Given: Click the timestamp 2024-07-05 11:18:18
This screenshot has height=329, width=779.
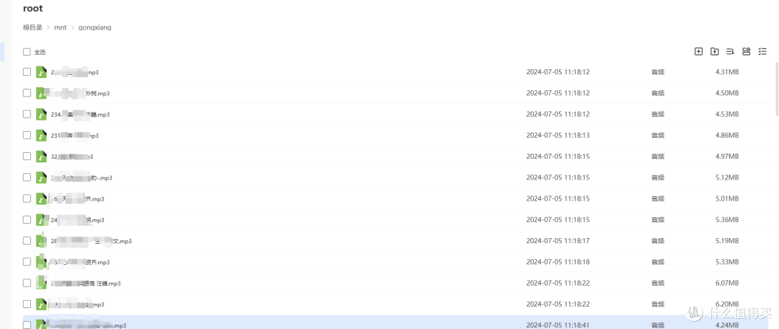Looking at the screenshot, I should tap(558, 262).
